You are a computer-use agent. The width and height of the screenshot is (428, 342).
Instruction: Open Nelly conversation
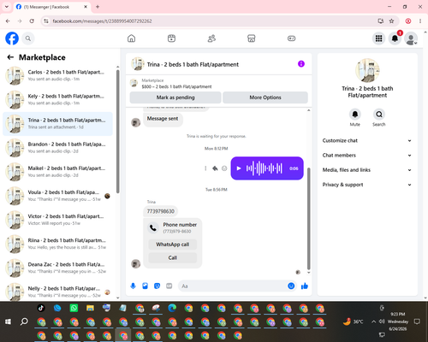pyautogui.click(x=57, y=292)
